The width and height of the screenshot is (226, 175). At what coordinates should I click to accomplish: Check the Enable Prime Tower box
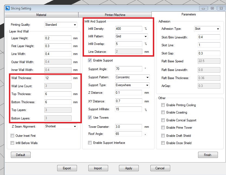click(x=163, y=128)
